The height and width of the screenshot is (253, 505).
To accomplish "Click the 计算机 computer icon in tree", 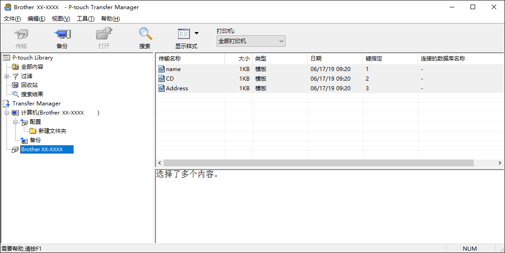I will tap(16, 113).
